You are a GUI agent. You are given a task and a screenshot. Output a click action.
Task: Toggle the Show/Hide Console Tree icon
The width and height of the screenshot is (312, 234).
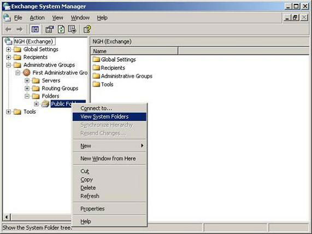tap(35, 30)
